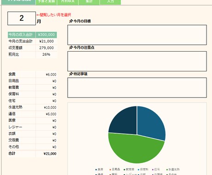Select the 水道光熱 row label
The height and width of the screenshot is (175, 212).
(x=22, y=107)
